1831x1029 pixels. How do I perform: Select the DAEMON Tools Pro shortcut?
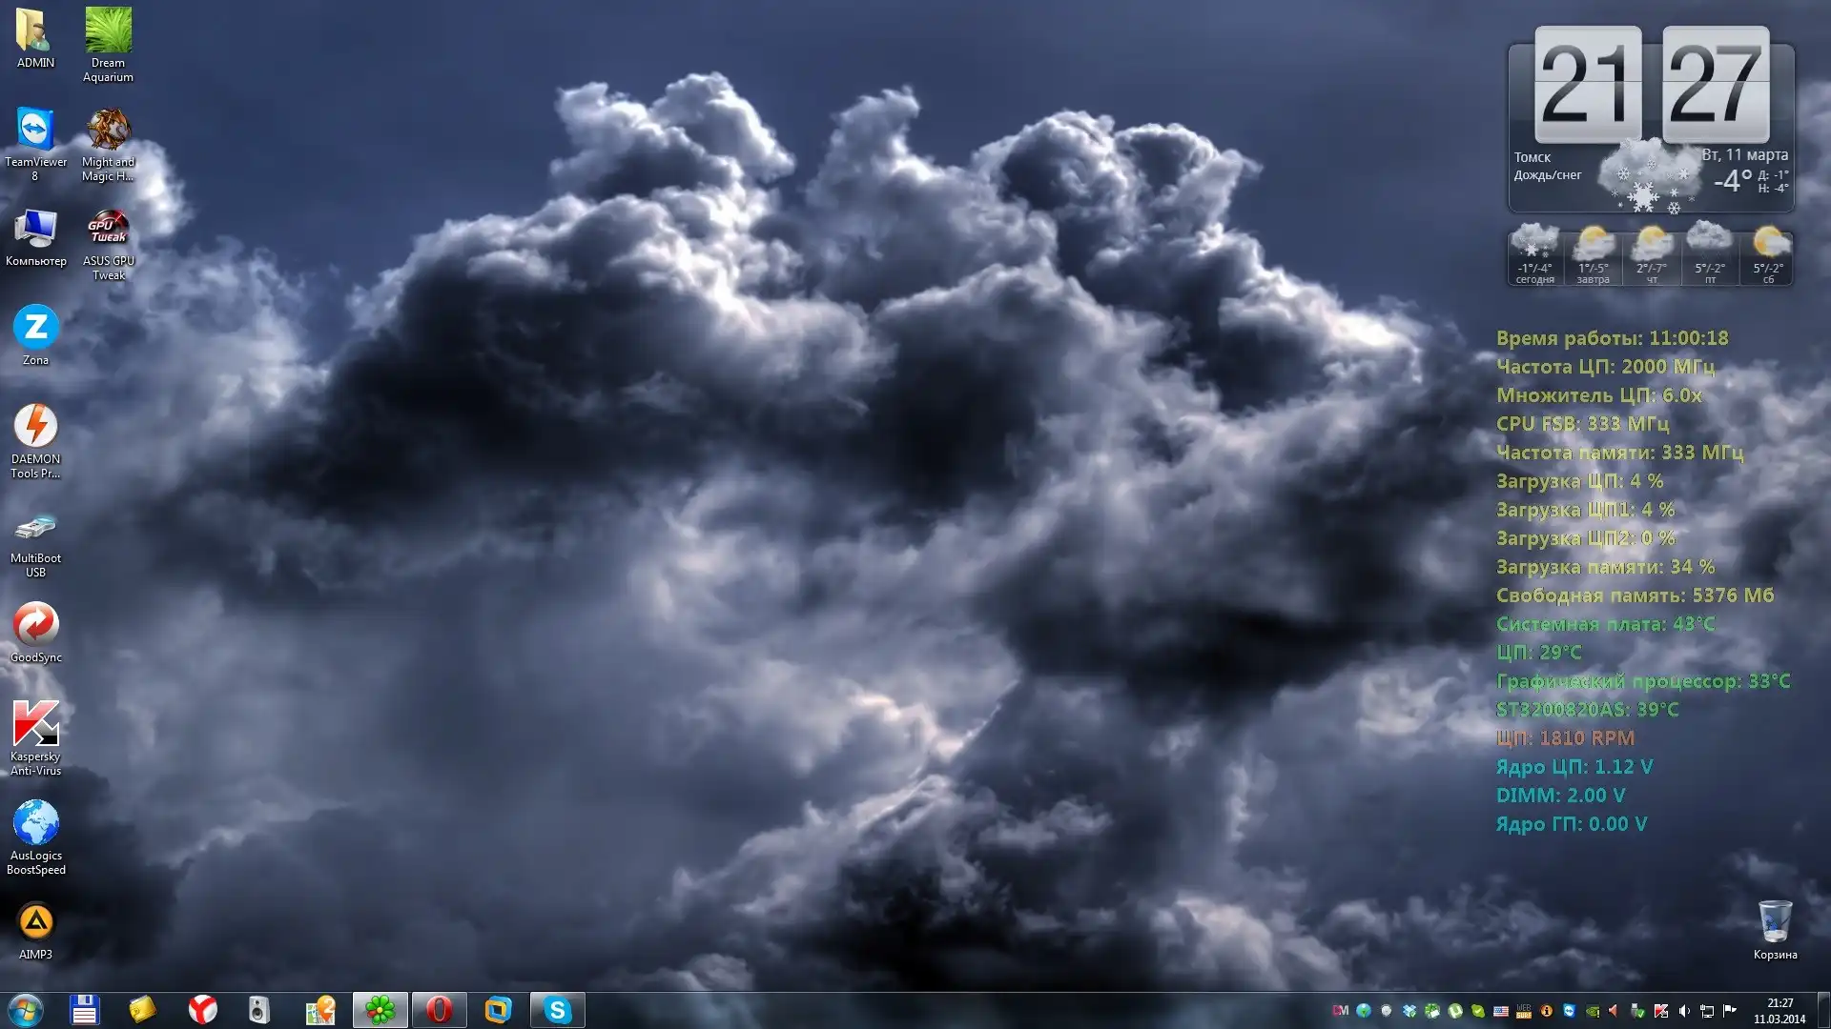point(35,427)
